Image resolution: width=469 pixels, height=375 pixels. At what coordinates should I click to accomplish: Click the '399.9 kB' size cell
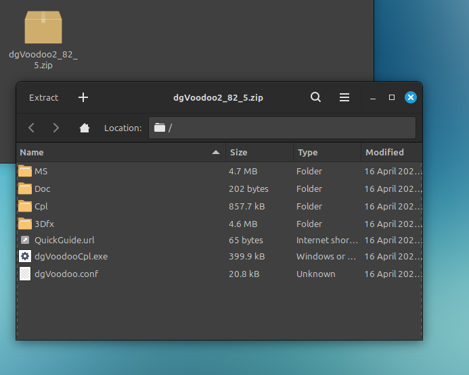(247, 257)
